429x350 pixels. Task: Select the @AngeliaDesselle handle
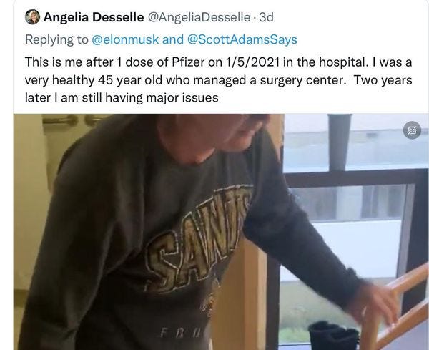tap(199, 17)
